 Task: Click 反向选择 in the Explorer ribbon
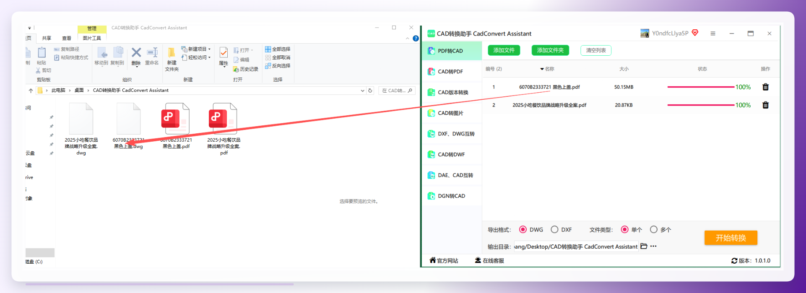(278, 66)
